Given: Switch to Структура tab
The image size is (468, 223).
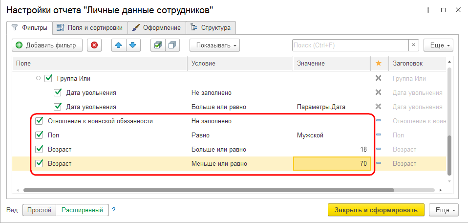Looking at the screenshot, I should [211, 28].
